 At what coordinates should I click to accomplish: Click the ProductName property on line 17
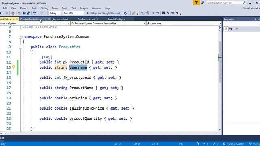pos(81,88)
